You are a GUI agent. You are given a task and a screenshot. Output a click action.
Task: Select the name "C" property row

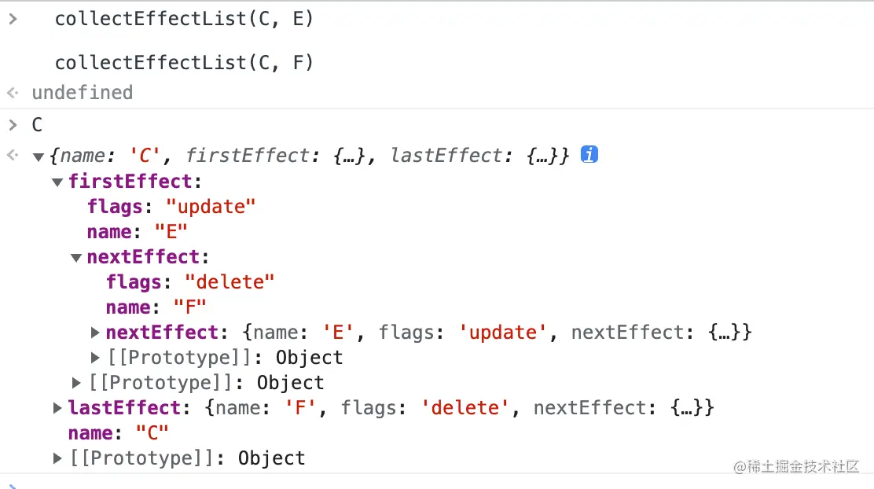(118, 432)
